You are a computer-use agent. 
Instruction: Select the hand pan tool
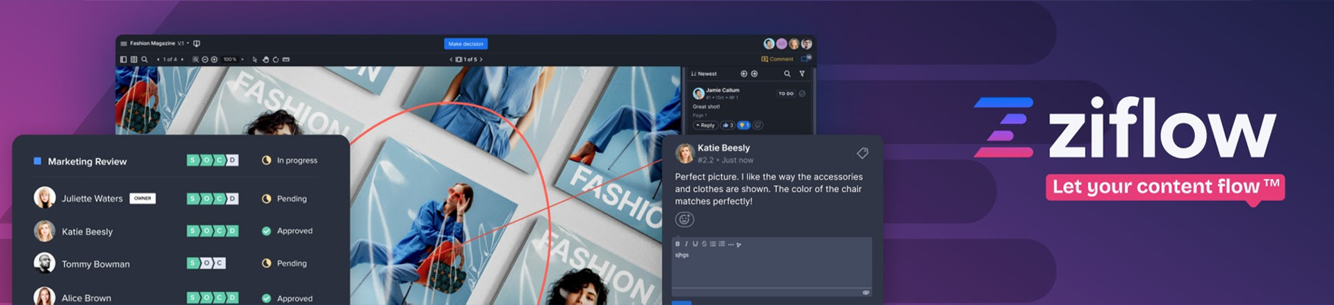click(265, 60)
